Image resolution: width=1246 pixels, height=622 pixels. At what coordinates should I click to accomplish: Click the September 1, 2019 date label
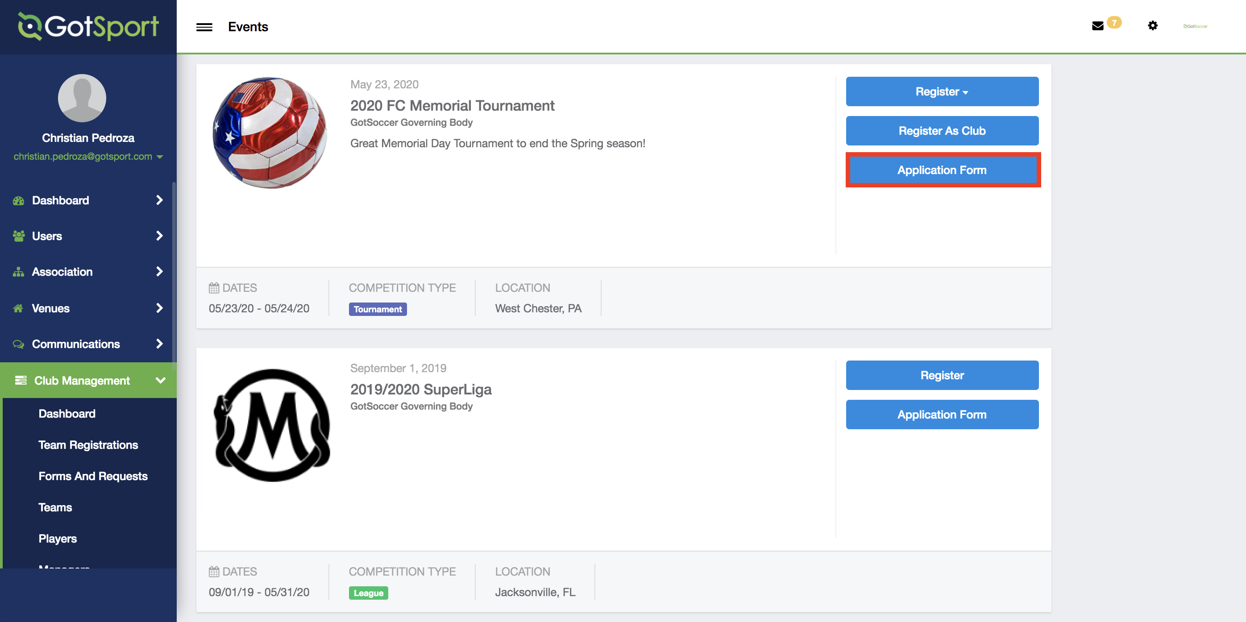pos(398,368)
